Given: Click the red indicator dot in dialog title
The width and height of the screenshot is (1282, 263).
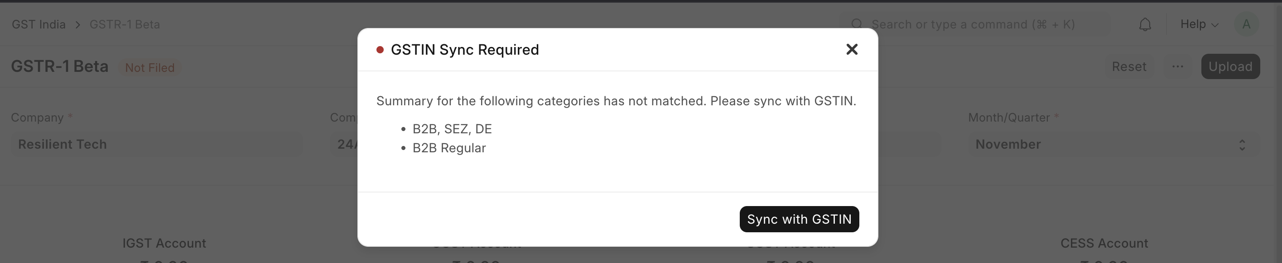Looking at the screenshot, I should [x=380, y=50].
